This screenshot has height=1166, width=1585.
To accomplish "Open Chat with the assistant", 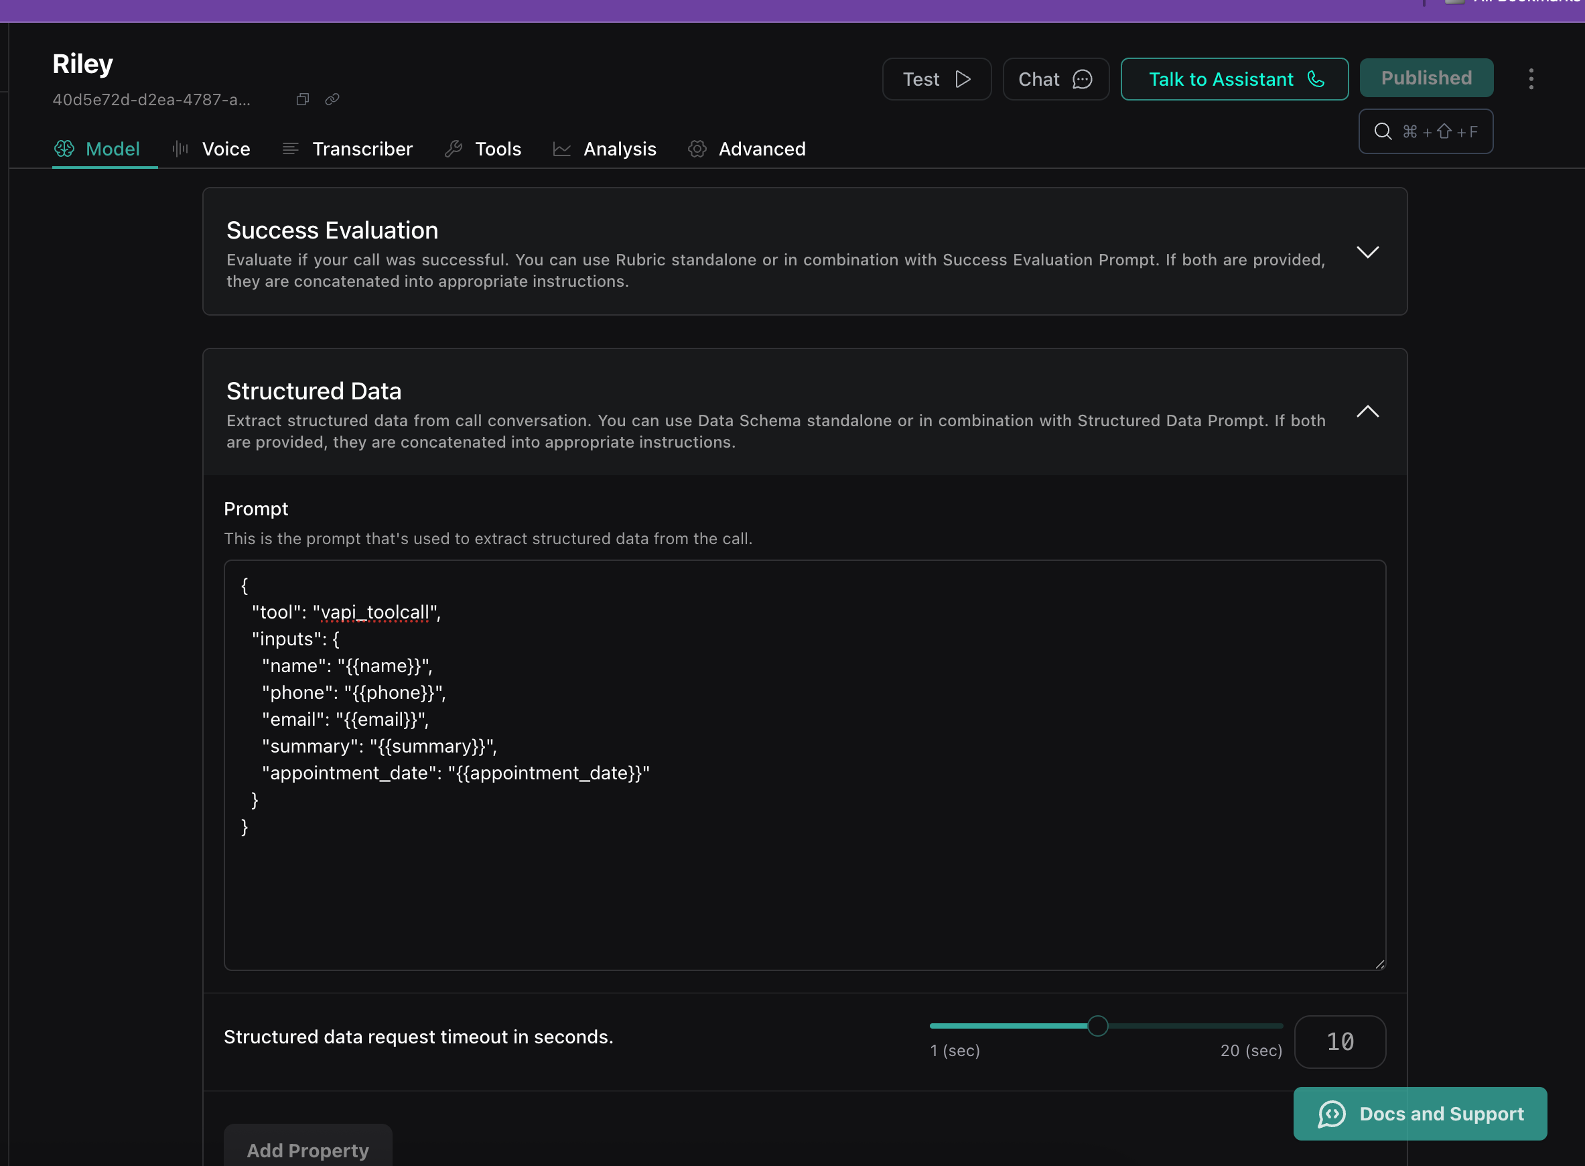I will pyautogui.click(x=1056, y=79).
